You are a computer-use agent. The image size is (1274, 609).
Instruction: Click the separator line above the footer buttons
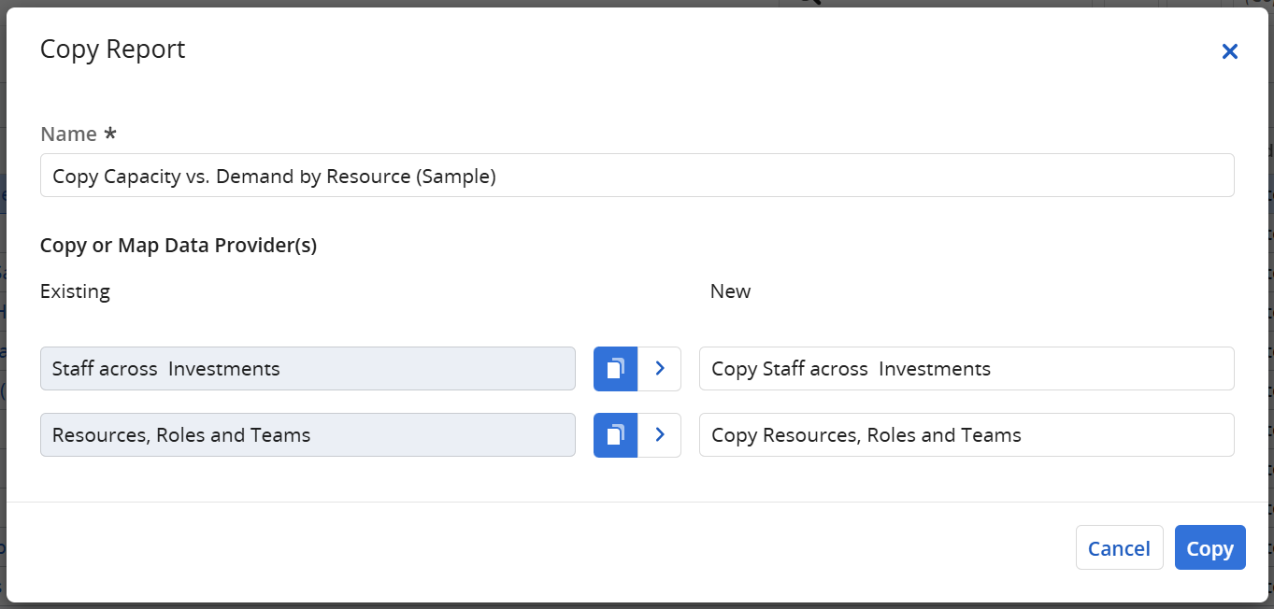click(637, 503)
